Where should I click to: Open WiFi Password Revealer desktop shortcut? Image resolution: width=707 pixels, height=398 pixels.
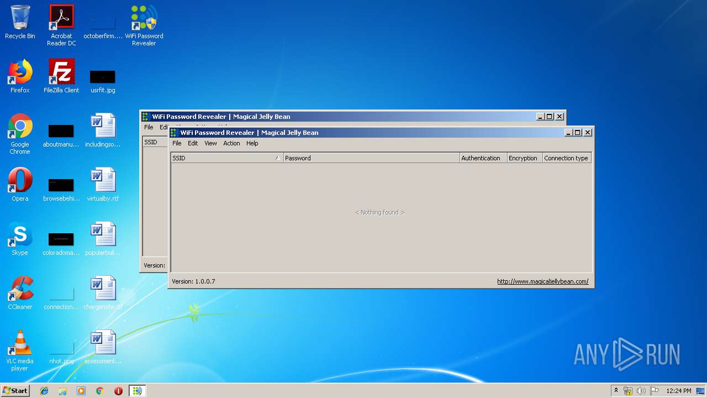(x=144, y=25)
